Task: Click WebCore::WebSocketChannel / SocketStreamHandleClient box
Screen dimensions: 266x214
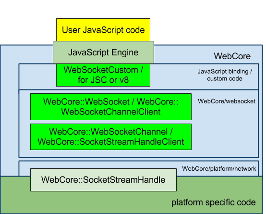Action: point(111,137)
